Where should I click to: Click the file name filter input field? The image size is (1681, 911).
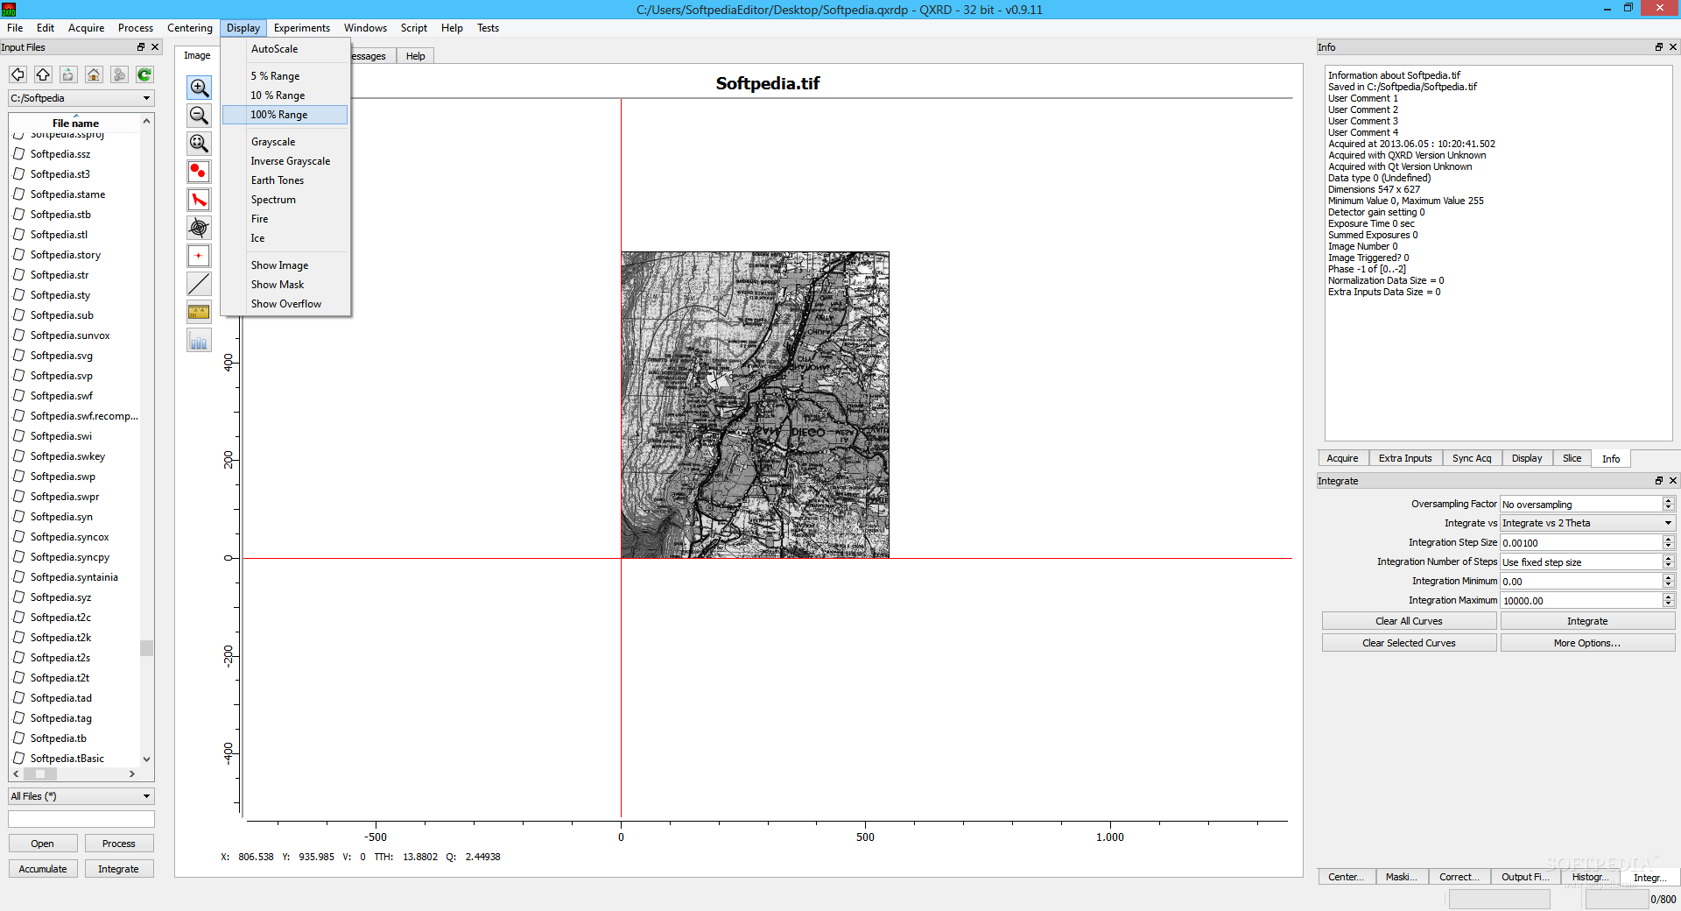pos(81,819)
